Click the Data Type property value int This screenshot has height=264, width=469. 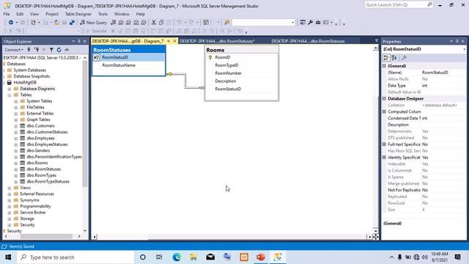[x=424, y=86]
